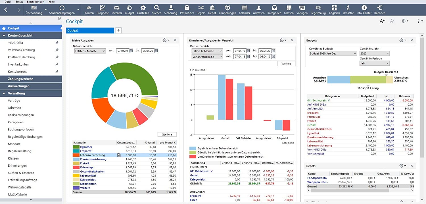Toggle pin for Volksbank Freiburg account
This screenshot has height=204, width=426.
pos(57,50)
